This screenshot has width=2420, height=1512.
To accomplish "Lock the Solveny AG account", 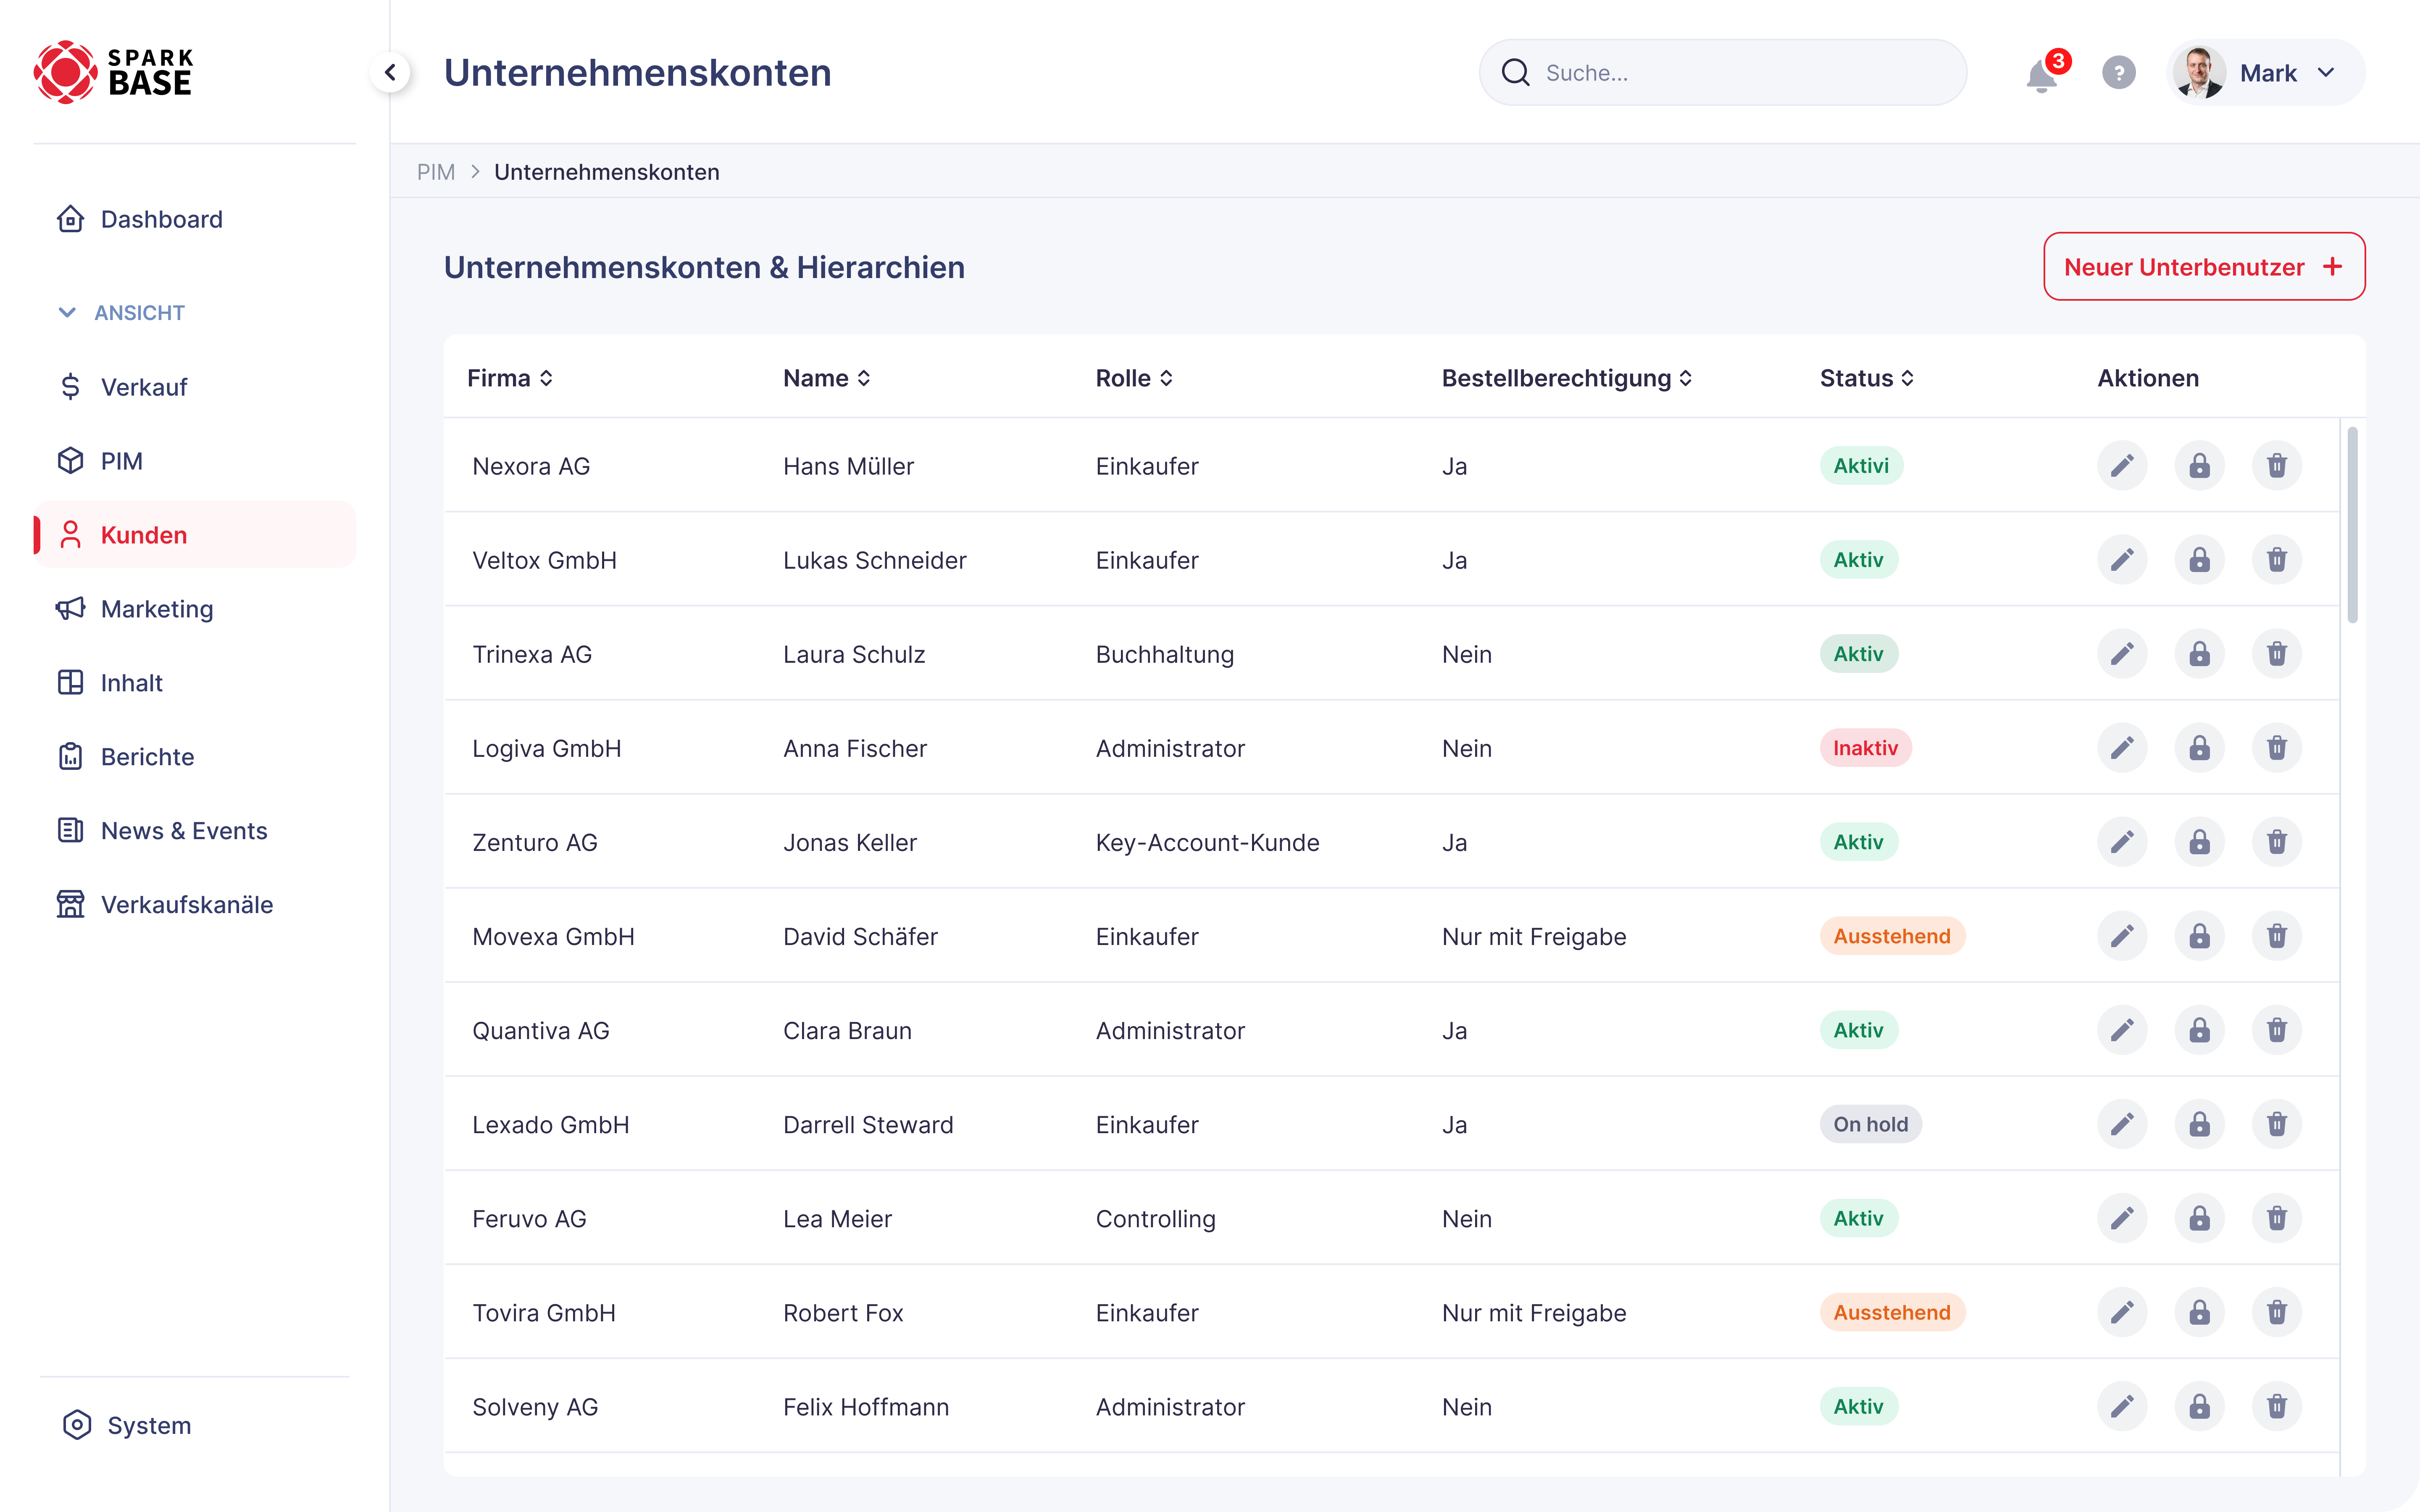I will coord(2199,1406).
